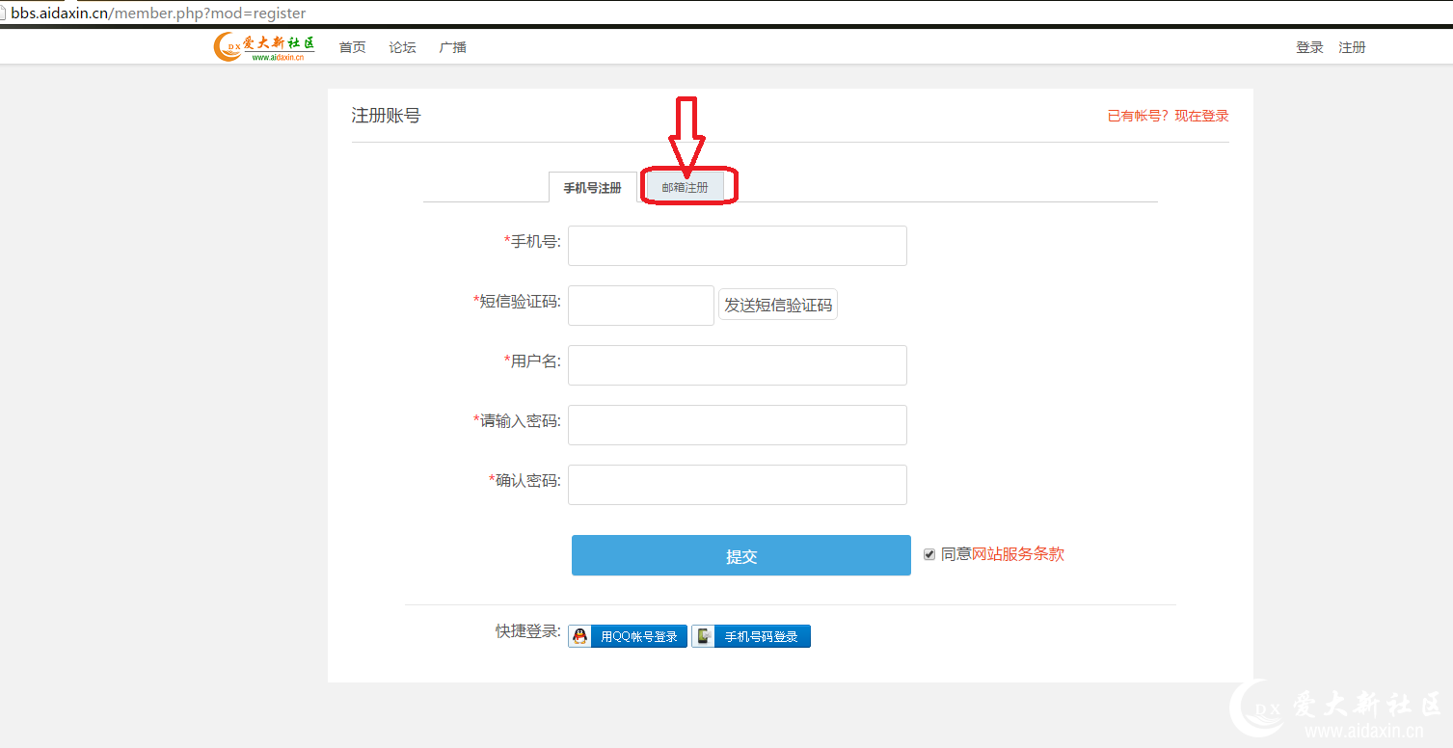
Task: Select the 手机号注册 tab
Action: (592, 188)
